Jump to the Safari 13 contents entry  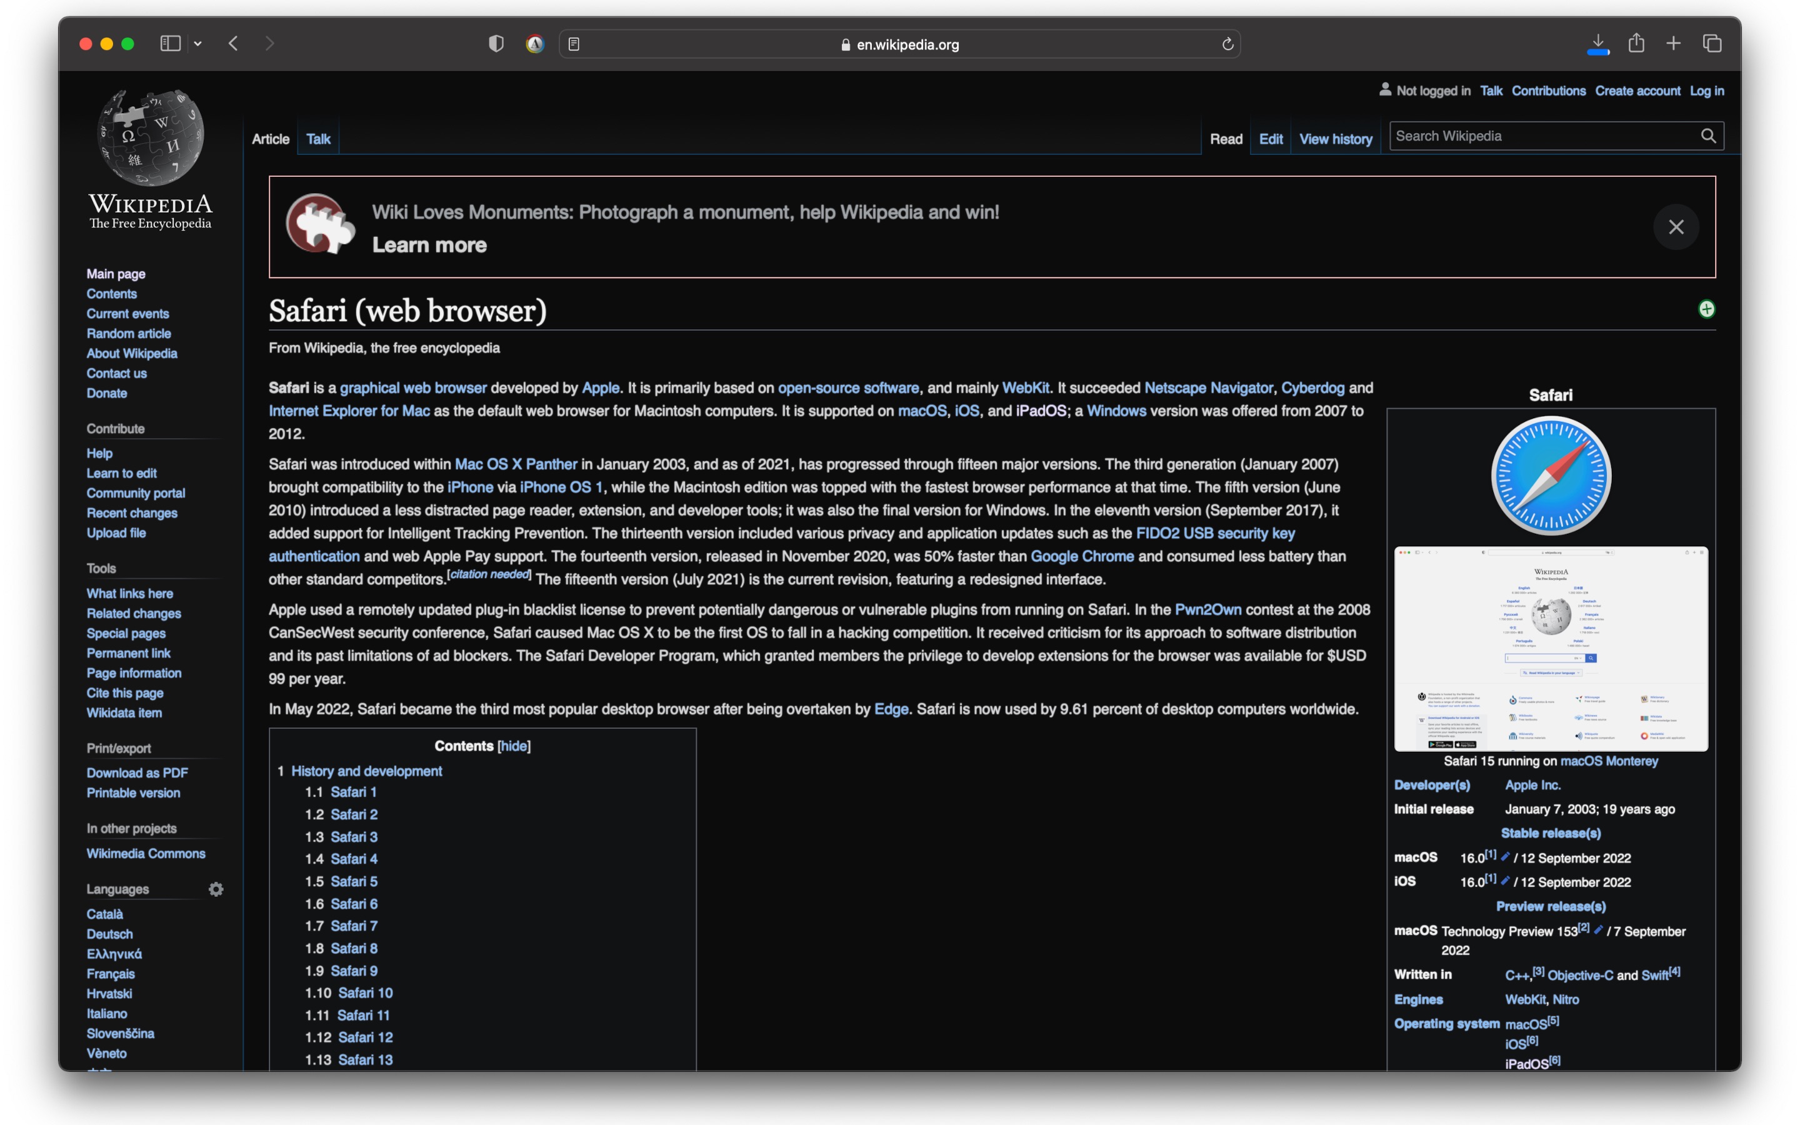pyautogui.click(x=365, y=1059)
